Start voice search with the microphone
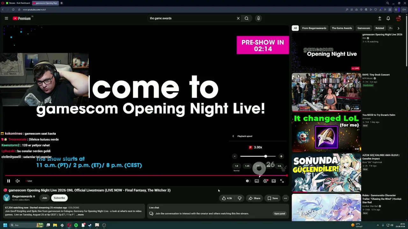Viewport: 408px width, 229px height. (259, 18)
